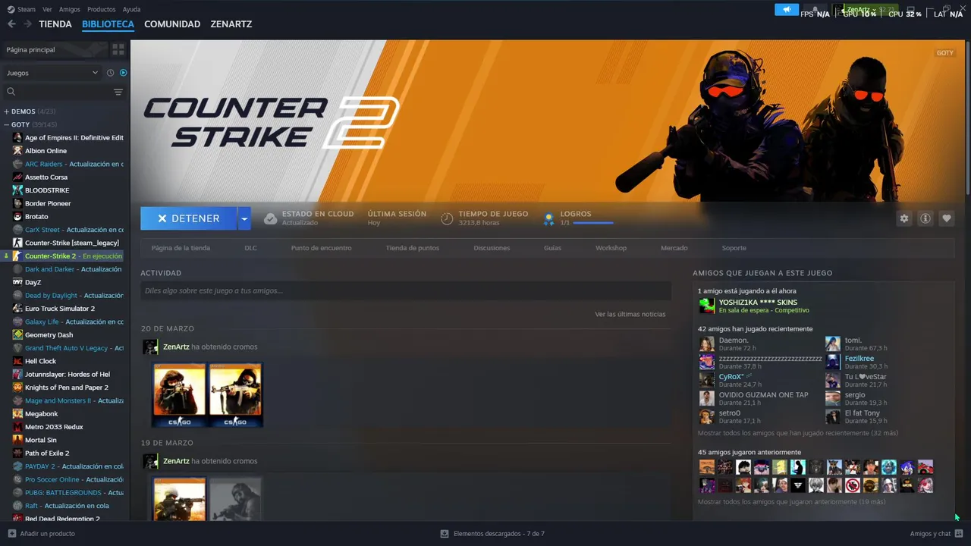The width and height of the screenshot is (971, 546).
Task: Add Counter-Strike 2 to favorites heart
Action: (946, 218)
